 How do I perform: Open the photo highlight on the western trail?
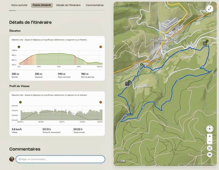tap(127, 84)
